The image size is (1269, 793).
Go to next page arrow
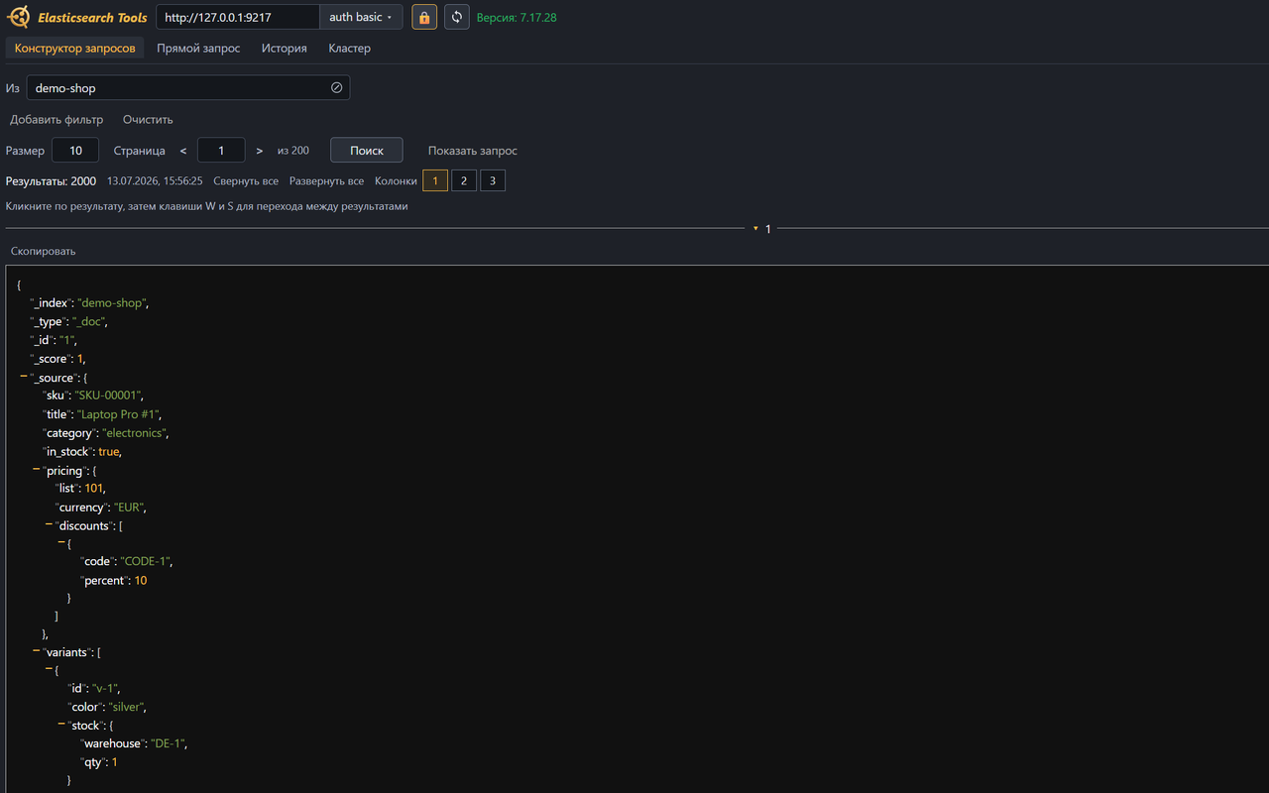(260, 151)
